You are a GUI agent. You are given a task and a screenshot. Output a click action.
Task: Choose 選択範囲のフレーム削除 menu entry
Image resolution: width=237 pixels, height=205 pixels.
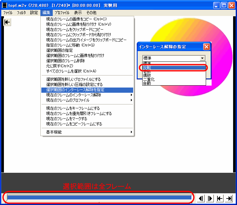coord(65,61)
